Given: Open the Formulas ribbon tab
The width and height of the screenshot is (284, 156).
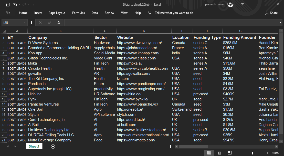Looking at the screenshot, I should point(78,13).
